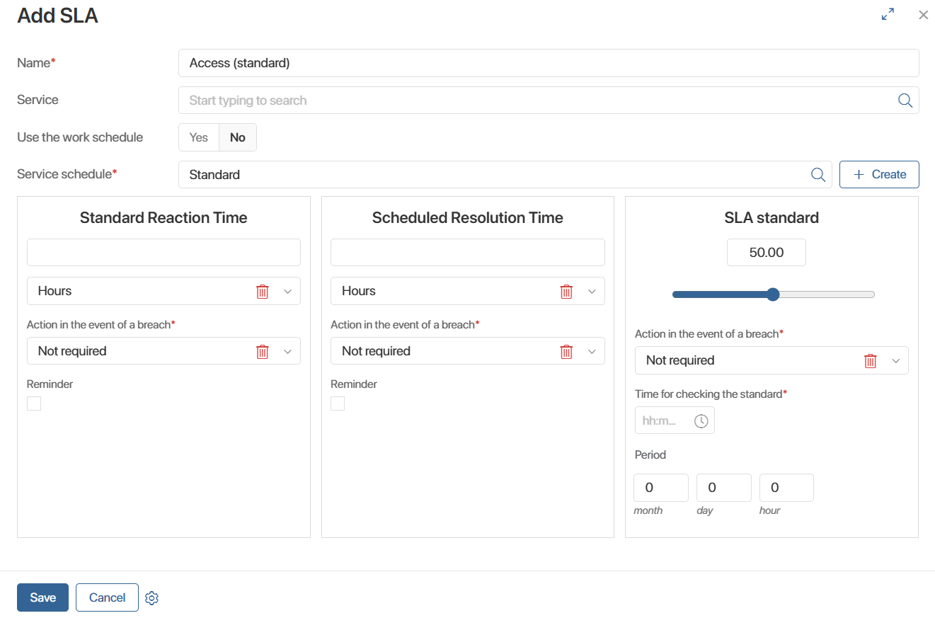The image size is (935, 618).
Task: Remove SLA standard breach action via trash icon
Action: coord(870,360)
